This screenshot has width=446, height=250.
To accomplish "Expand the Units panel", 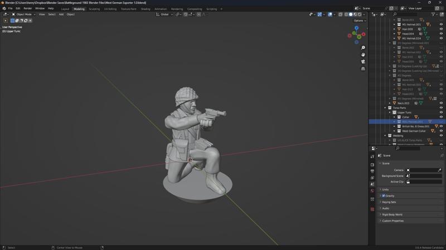I will (x=385, y=189).
